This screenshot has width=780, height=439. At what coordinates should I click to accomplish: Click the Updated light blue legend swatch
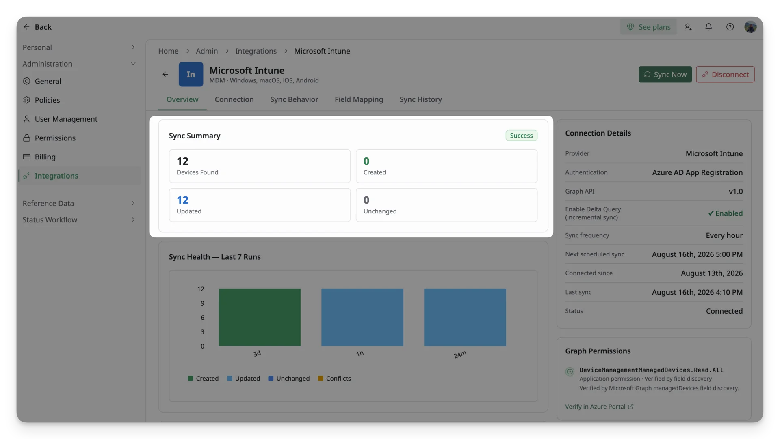230,378
